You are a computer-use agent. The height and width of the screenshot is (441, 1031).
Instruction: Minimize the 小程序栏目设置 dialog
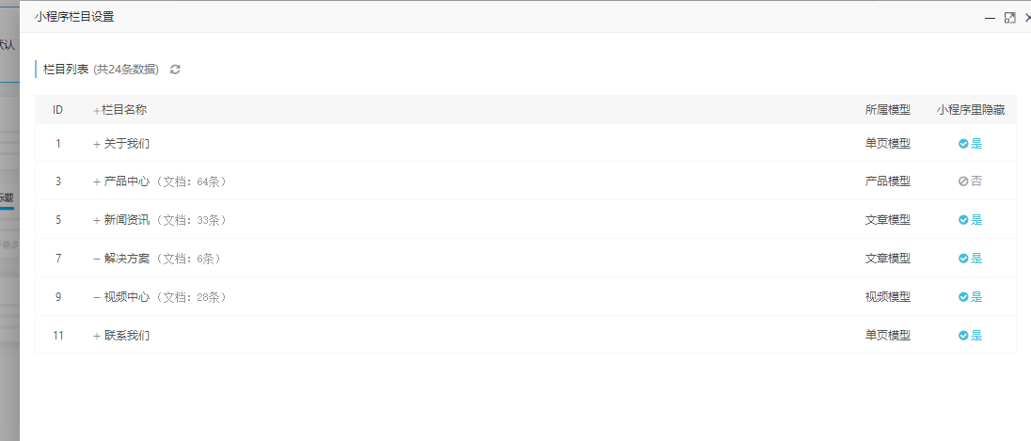click(x=990, y=19)
